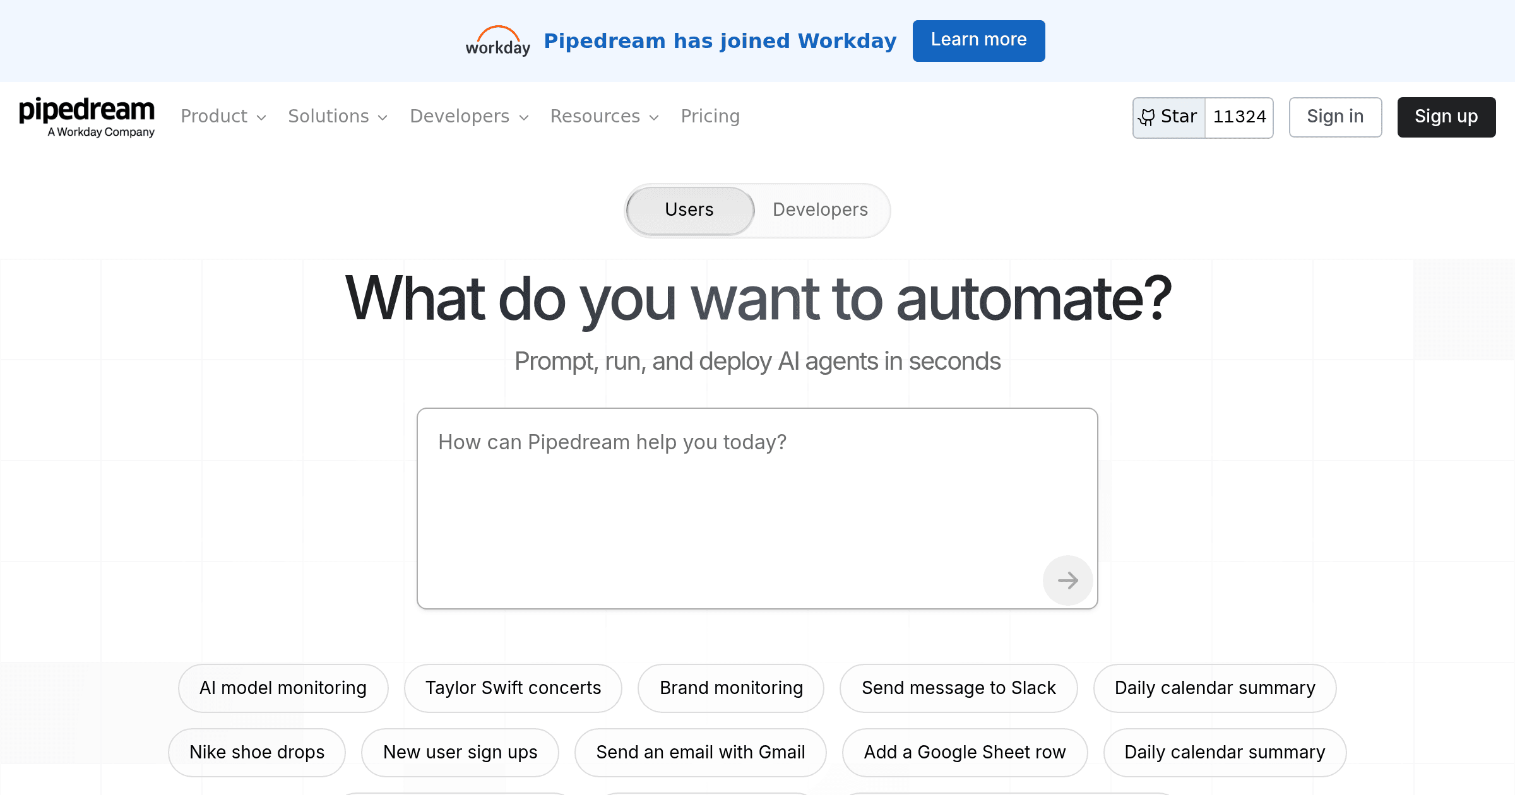Select the Send message to Slack chip
This screenshot has width=1515, height=795.
click(959, 688)
